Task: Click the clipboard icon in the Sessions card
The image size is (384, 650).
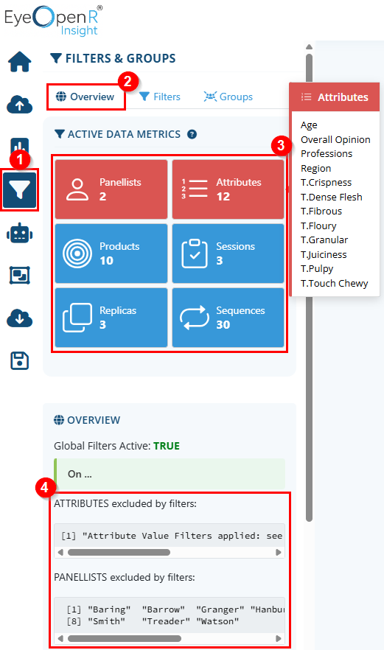Action: [x=195, y=254]
